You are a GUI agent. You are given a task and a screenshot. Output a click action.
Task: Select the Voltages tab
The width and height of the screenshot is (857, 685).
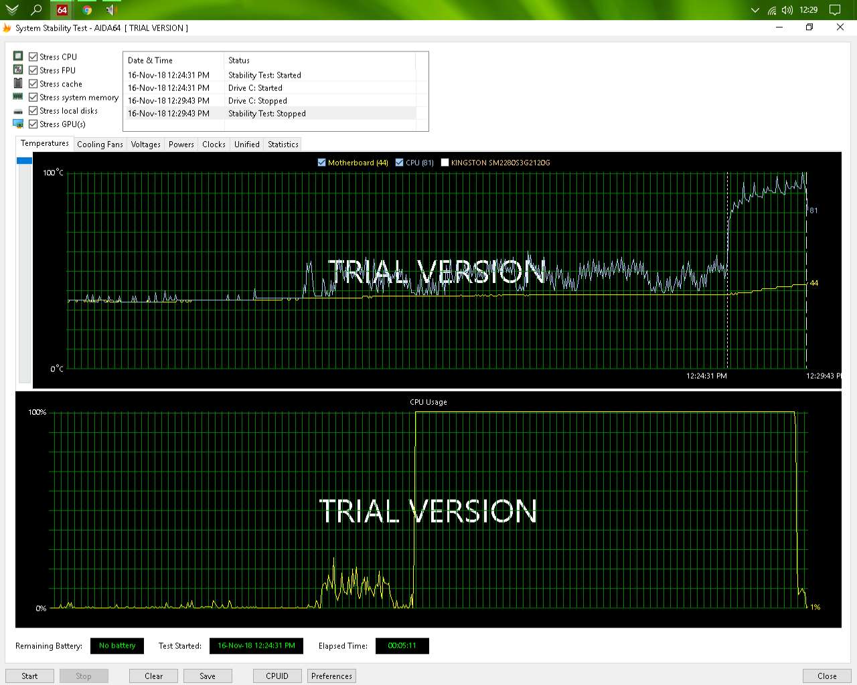pyautogui.click(x=145, y=144)
